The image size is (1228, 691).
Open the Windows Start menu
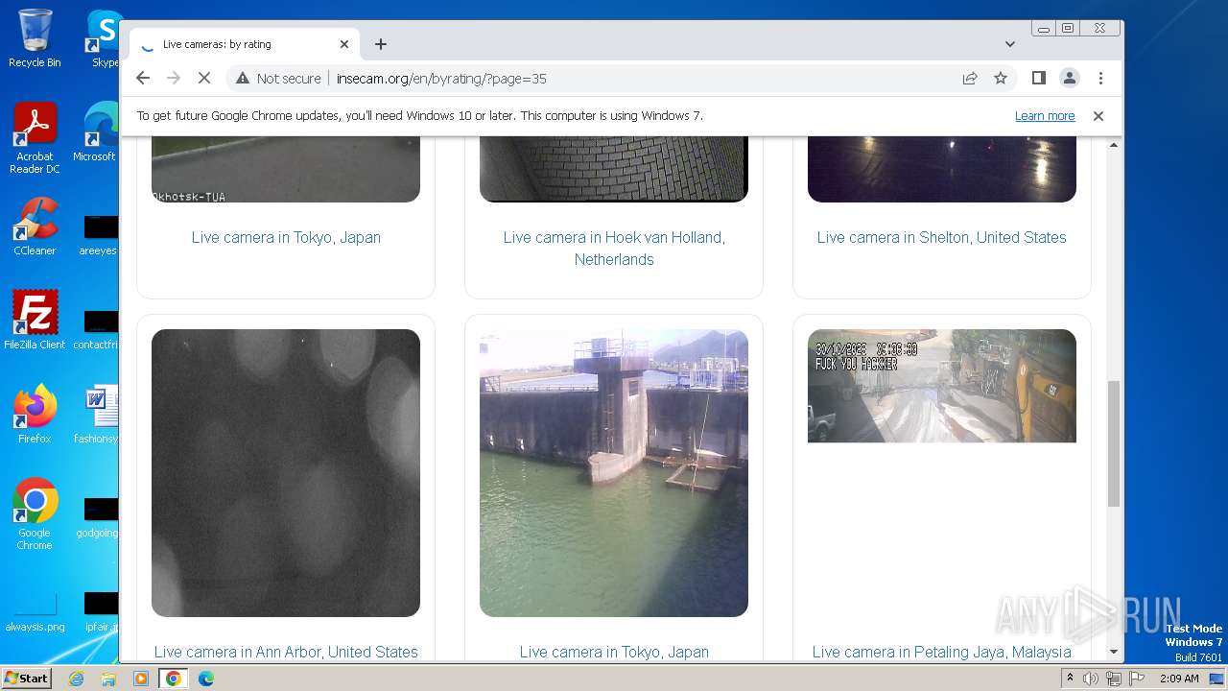pyautogui.click(x=26, y=678)
